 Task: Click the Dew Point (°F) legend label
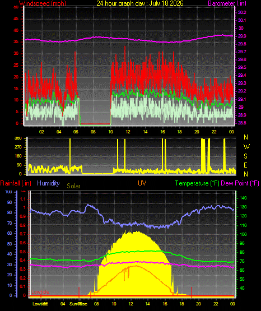point(240,183)
